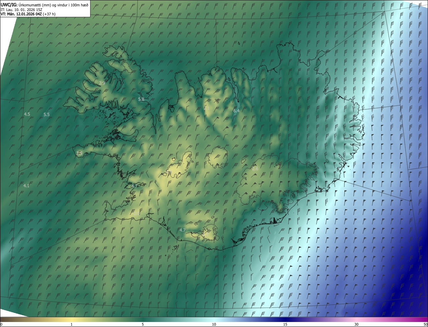Screen dimensions: 428x327
Task: Click the 2.1 value label in north Iceland
Action: tap(207, 108)
